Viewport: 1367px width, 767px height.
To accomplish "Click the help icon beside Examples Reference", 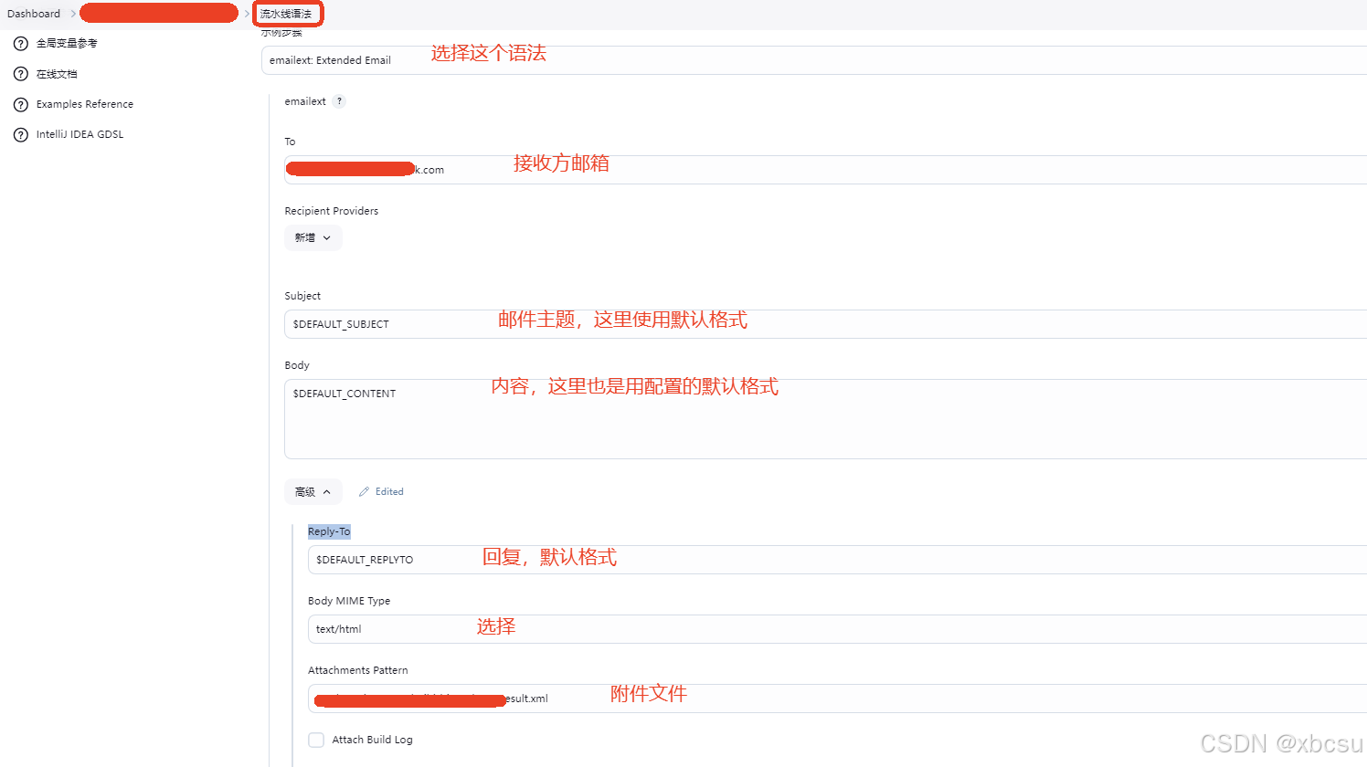I will [21, 104].
